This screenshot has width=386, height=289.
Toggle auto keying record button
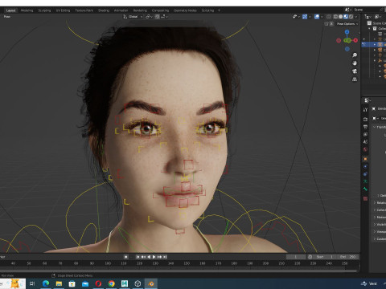coord(125,257)
